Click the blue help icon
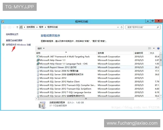 pyautogui.click(x=158, y=48)
